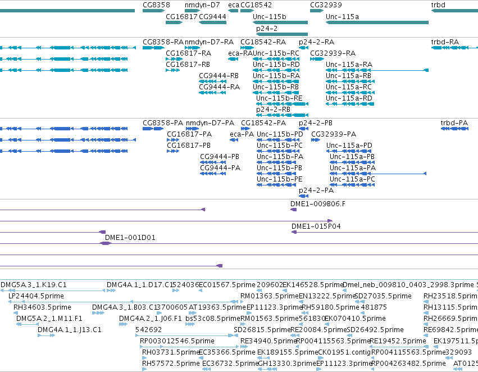
Task: Click the CG32939-PA coding sequence
Action: tap(316, 140)
